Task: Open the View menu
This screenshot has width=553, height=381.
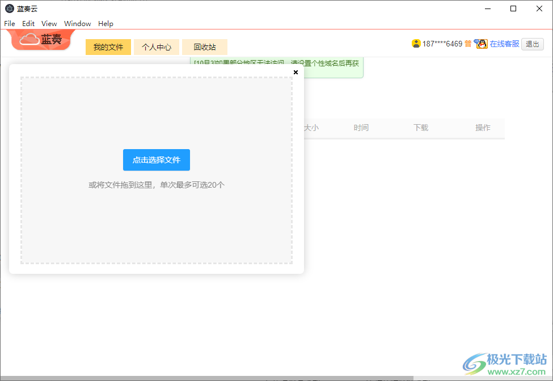Action: tap(49, 24)
